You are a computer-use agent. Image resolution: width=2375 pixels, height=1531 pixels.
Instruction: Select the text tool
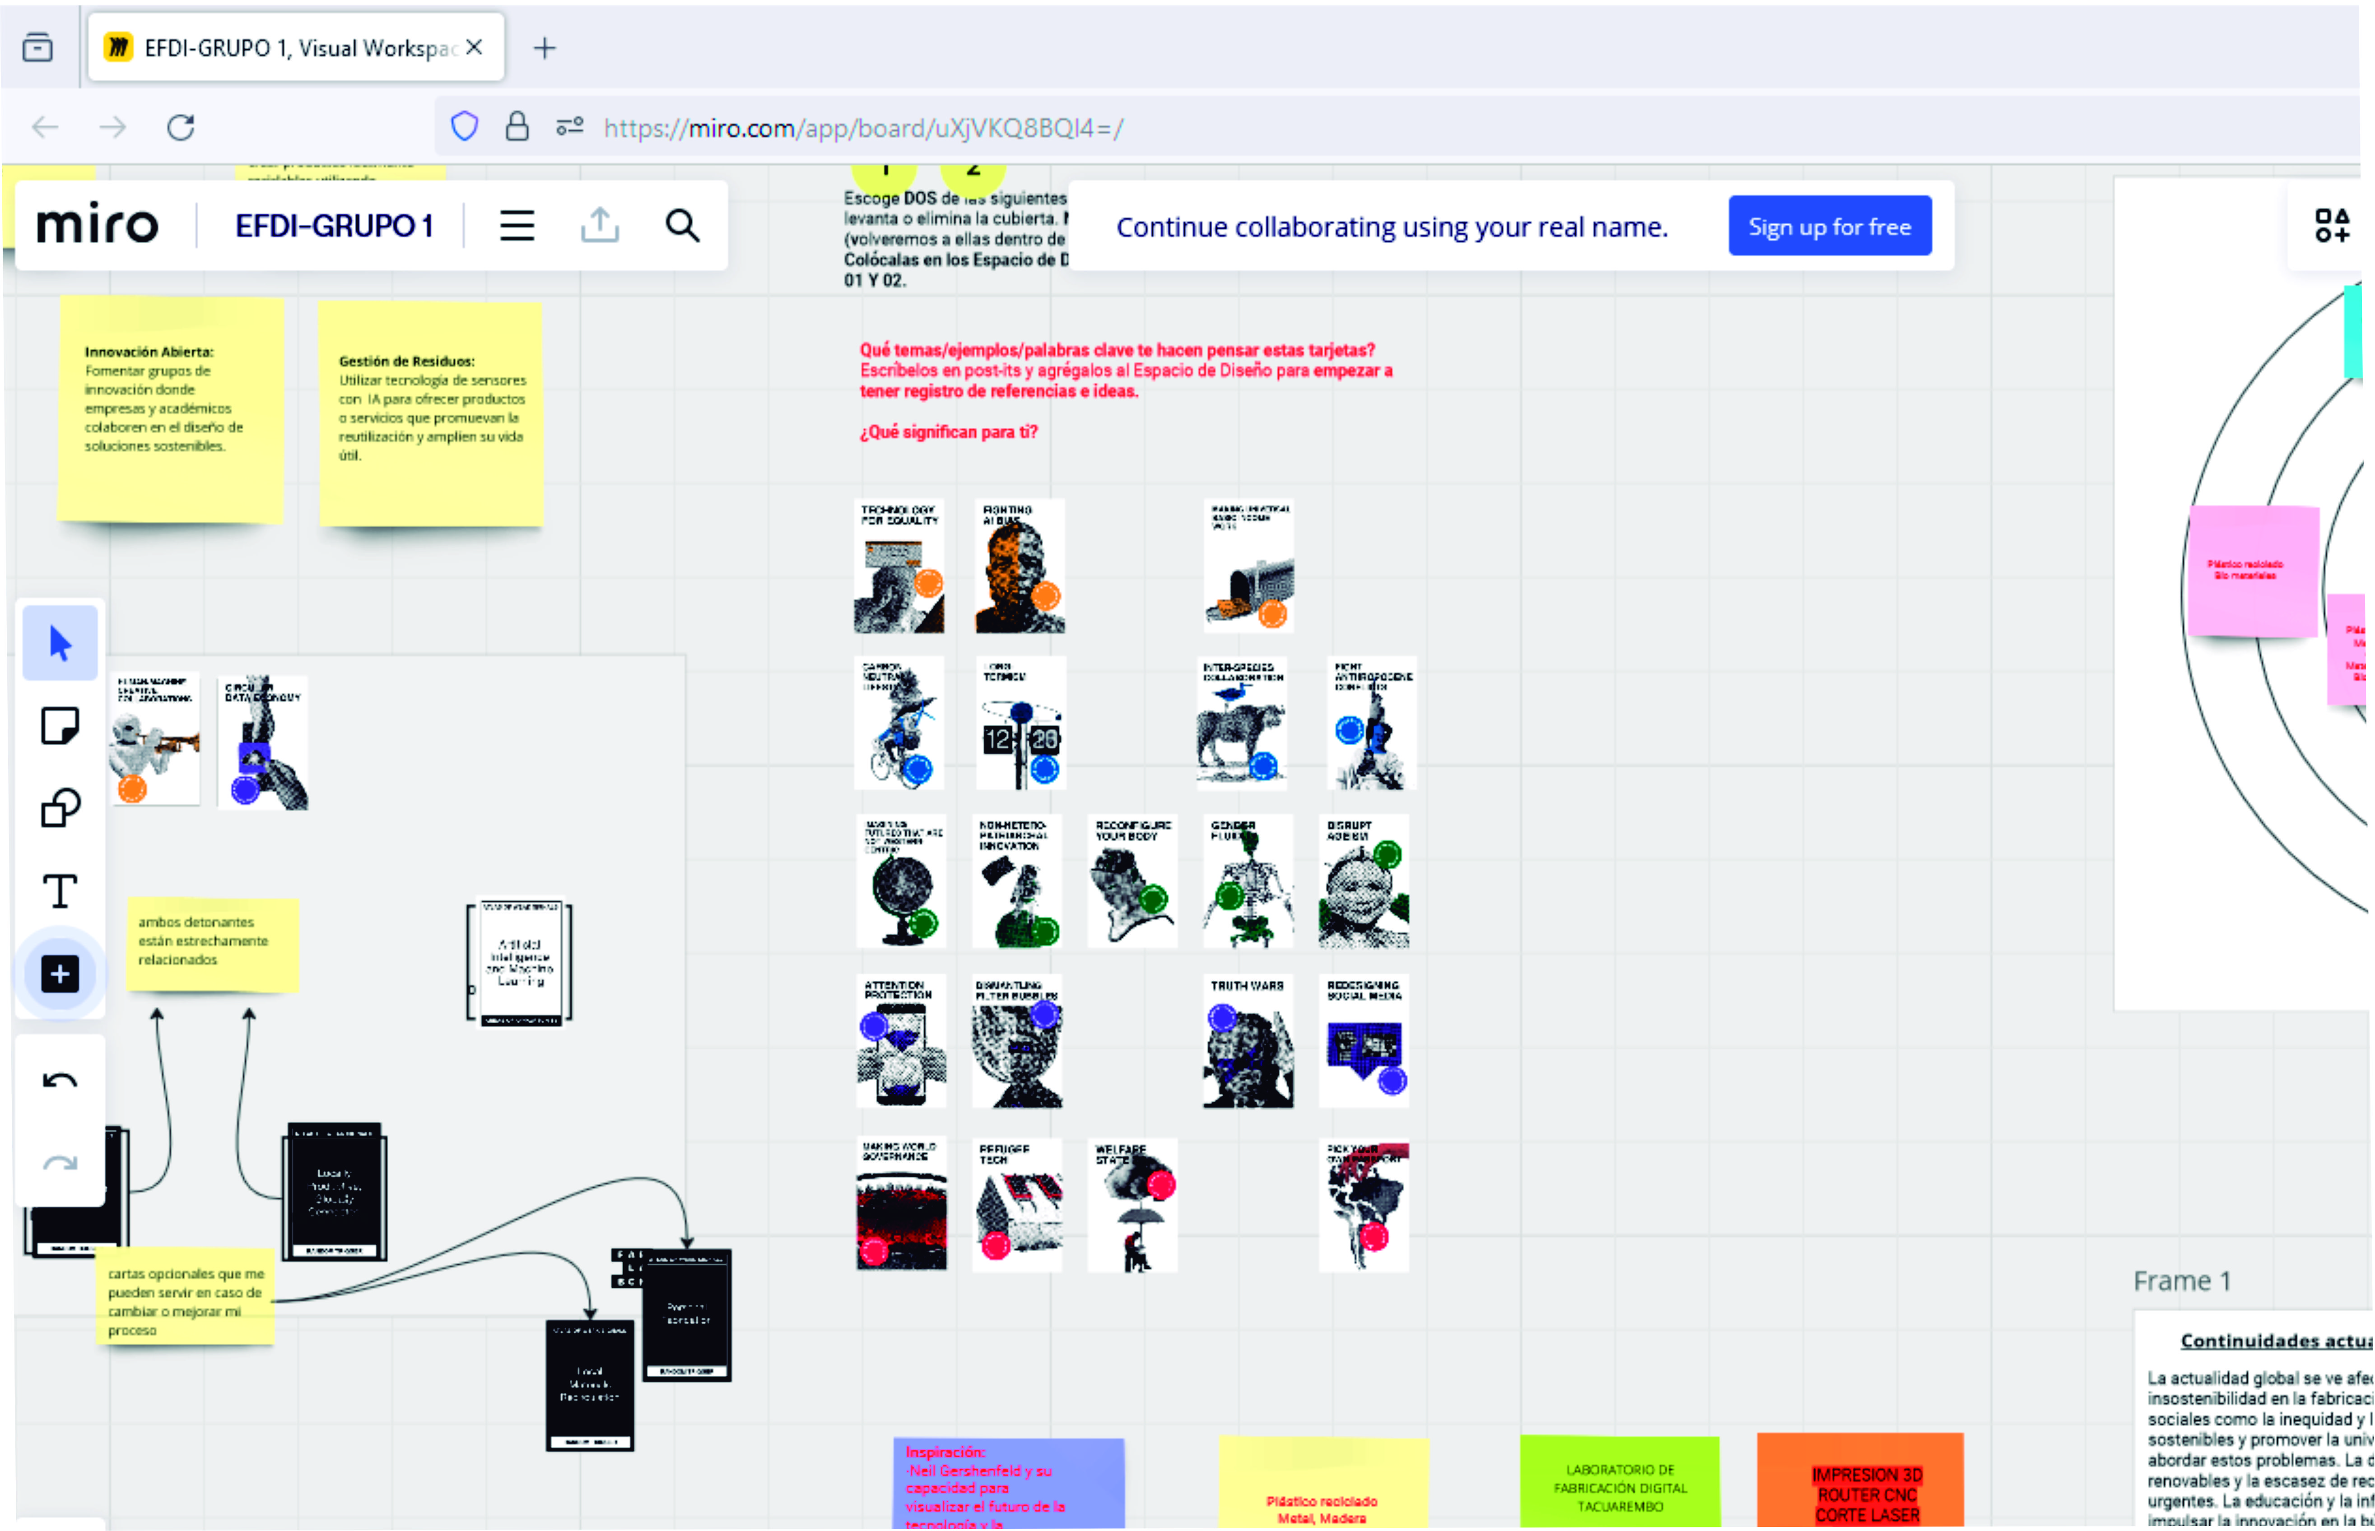60,891
